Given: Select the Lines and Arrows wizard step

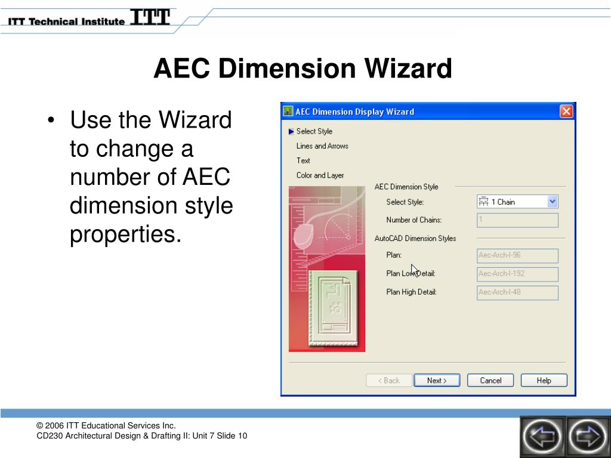Looking at the screenshot, I should (322, 146).
